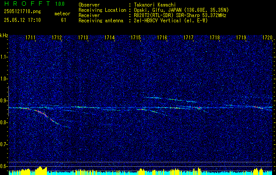Click the meteor count value 61

(x=64, y=20)
